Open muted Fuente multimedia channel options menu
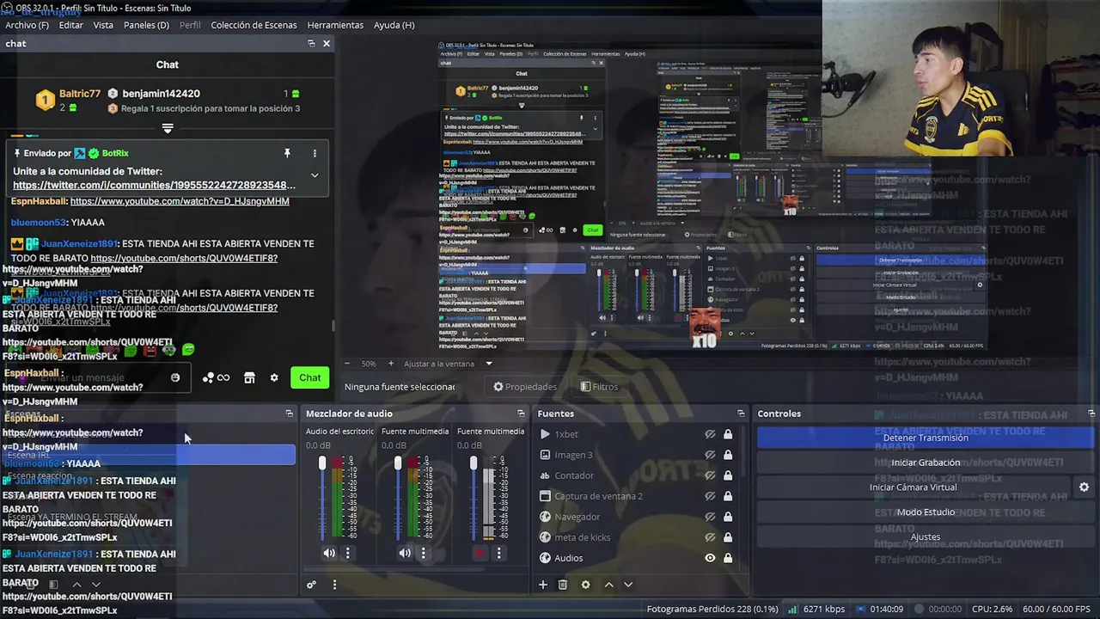 (x=499, y=553)
